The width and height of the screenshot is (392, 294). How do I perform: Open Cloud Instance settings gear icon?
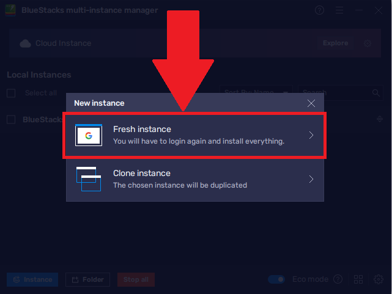368,43
